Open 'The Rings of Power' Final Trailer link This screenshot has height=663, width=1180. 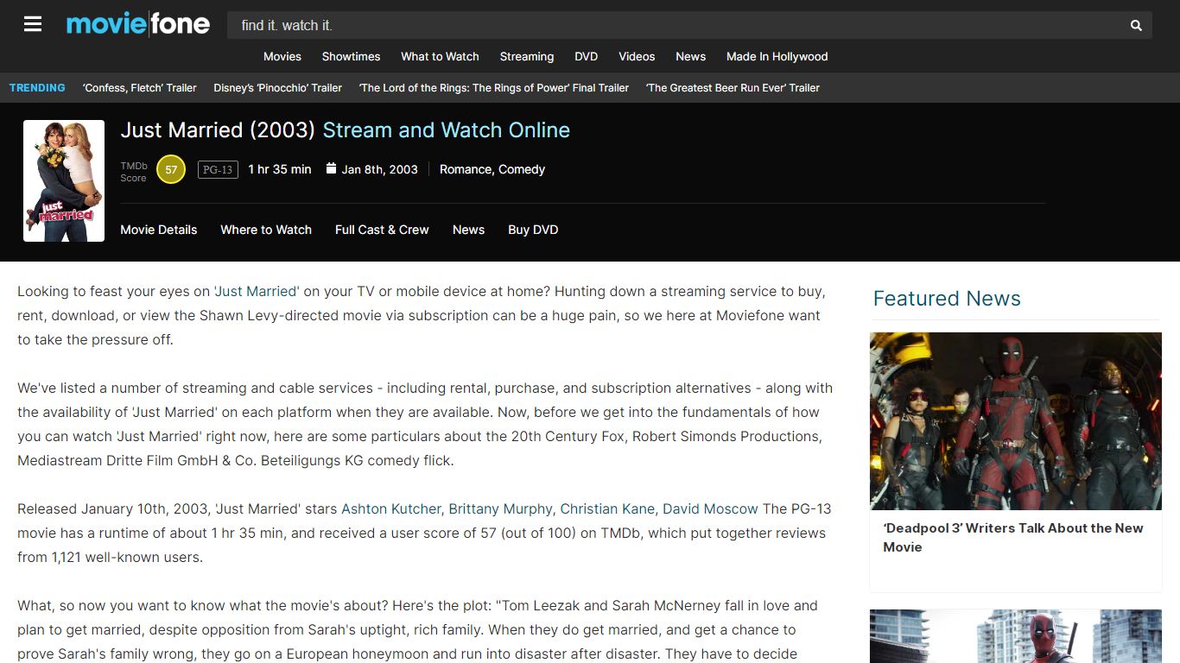pos(494,87)
